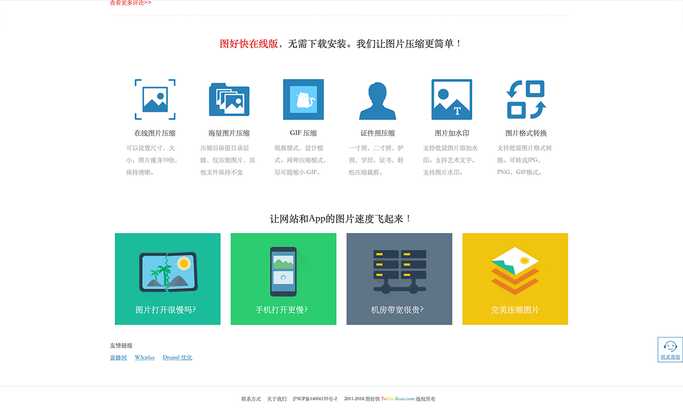Open 关于我们 footer link
Screen dimensions: 683x411
[276, 399]
